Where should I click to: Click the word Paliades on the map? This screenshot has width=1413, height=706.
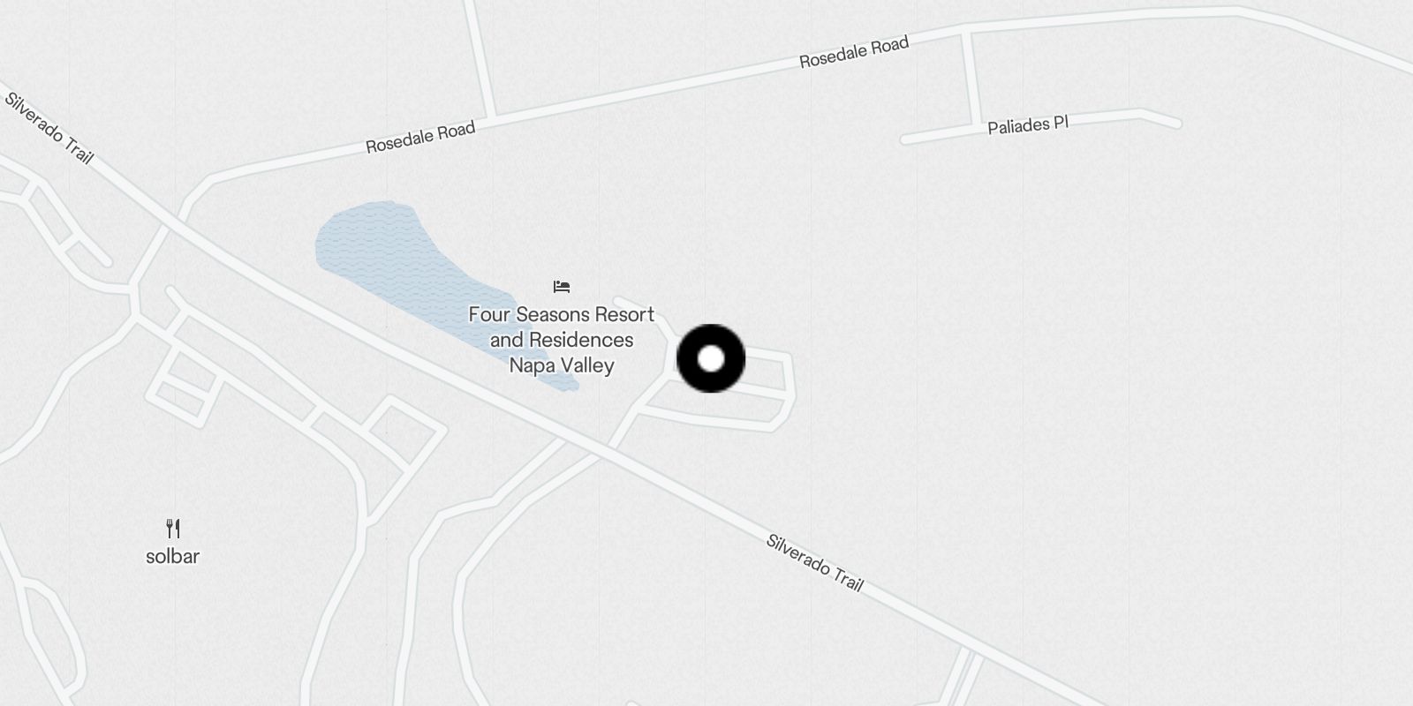pyautogui.click(x=1017, y=126)
